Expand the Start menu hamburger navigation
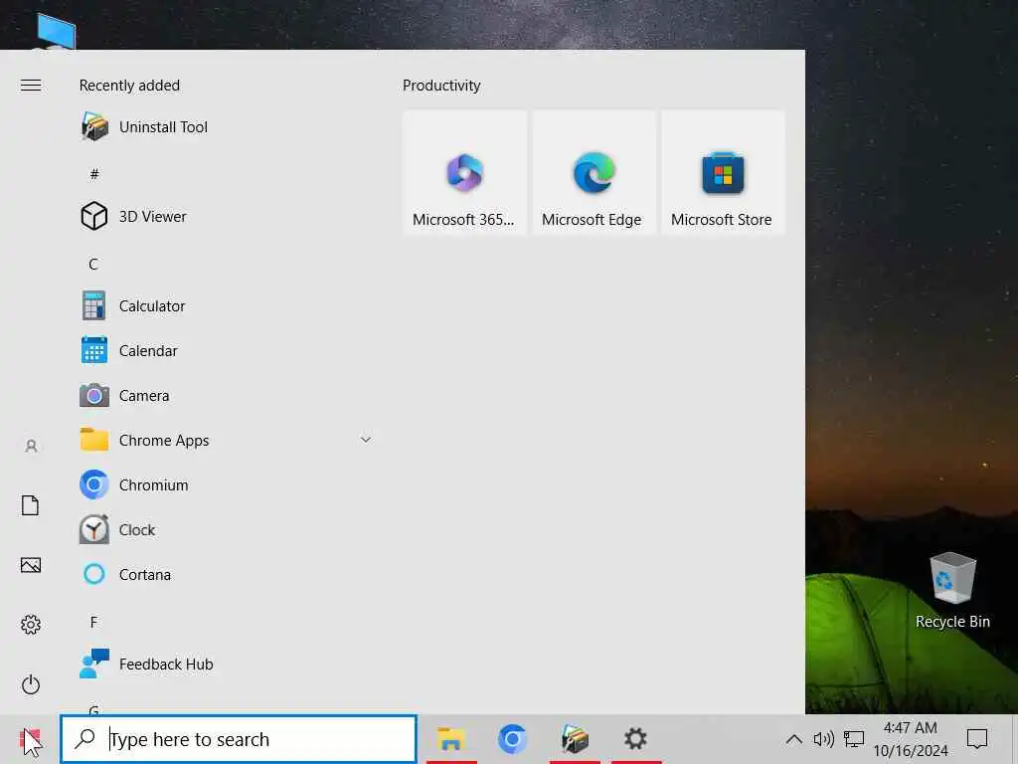 (31, 86)
